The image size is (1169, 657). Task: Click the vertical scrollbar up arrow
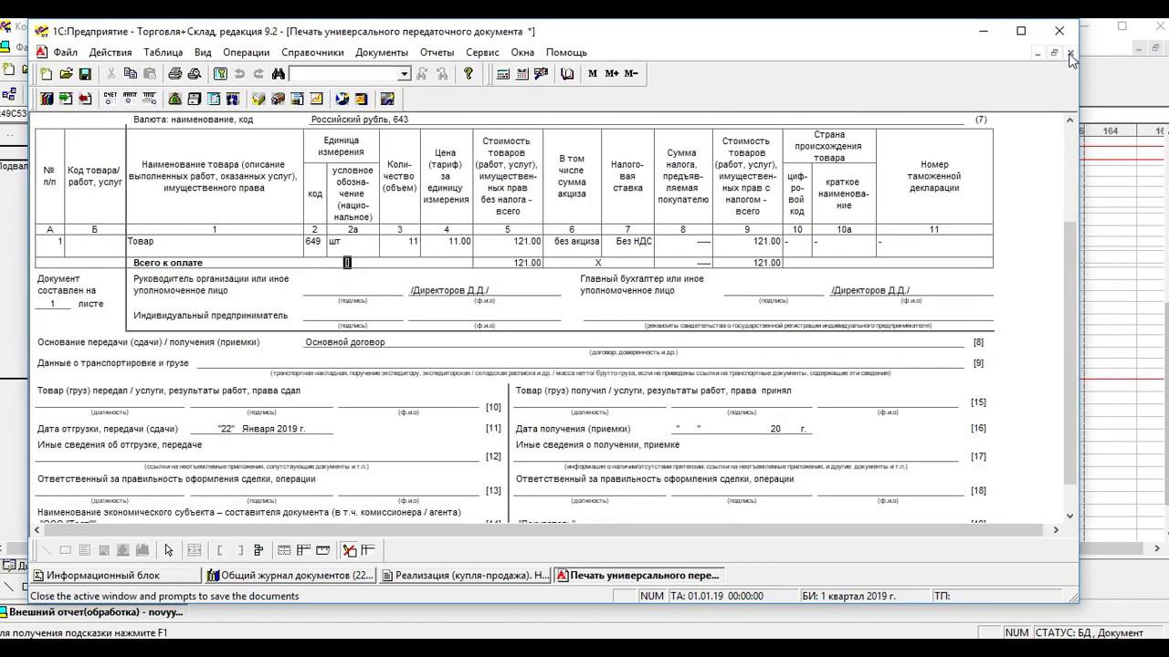tap(1070, 120)
